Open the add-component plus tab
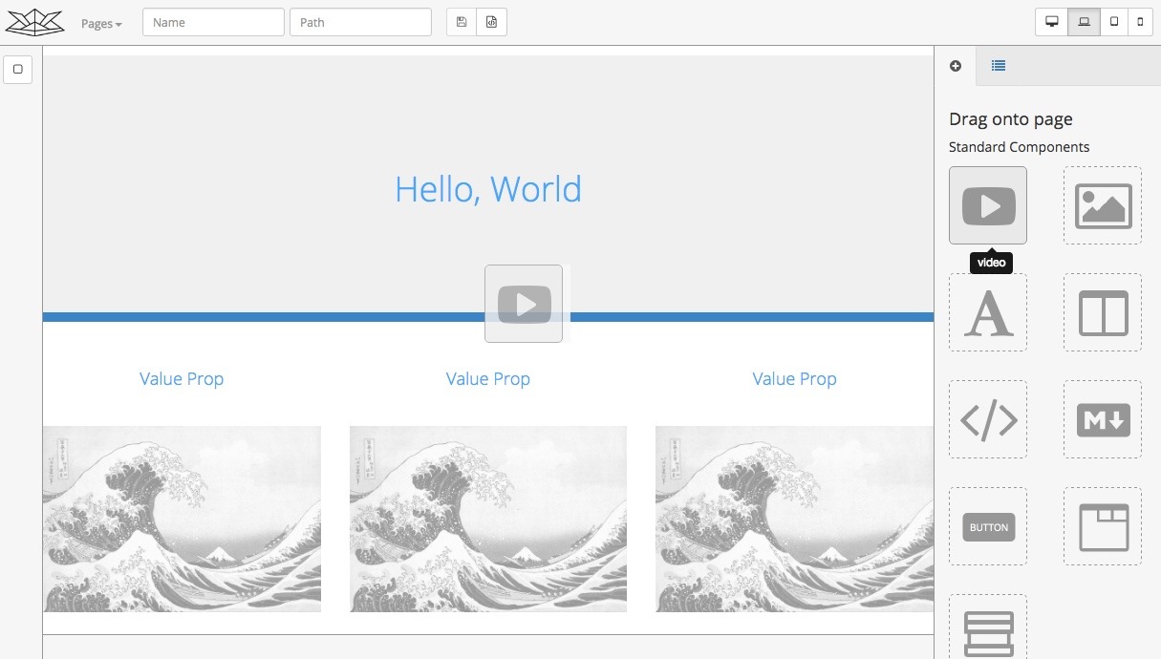The height and width of the screenshot is (659, 1161). [955, 66]
